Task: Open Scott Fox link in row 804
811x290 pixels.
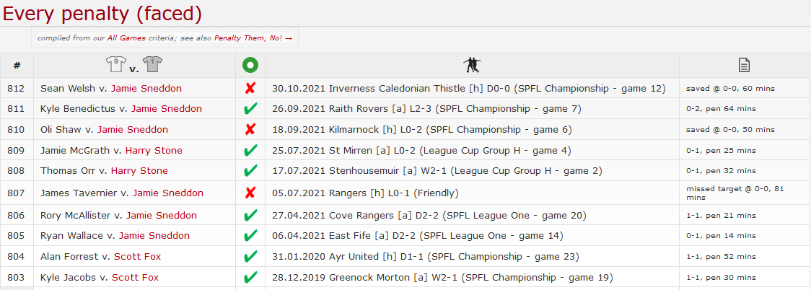Action: (138, 256)
